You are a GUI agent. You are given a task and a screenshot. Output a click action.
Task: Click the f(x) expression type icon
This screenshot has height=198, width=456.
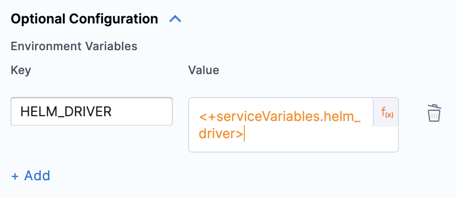pos(387,112)
